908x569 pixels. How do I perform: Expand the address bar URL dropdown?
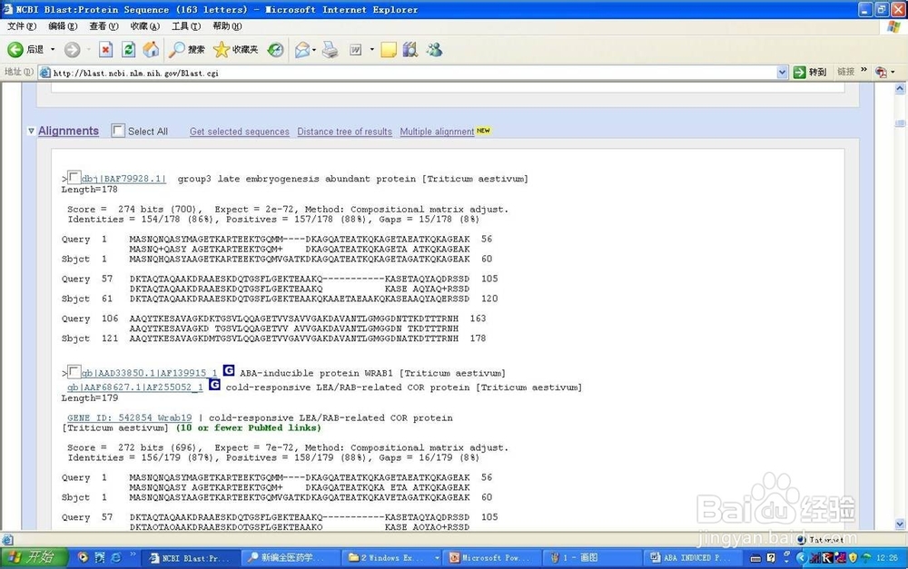click(782, 73)
